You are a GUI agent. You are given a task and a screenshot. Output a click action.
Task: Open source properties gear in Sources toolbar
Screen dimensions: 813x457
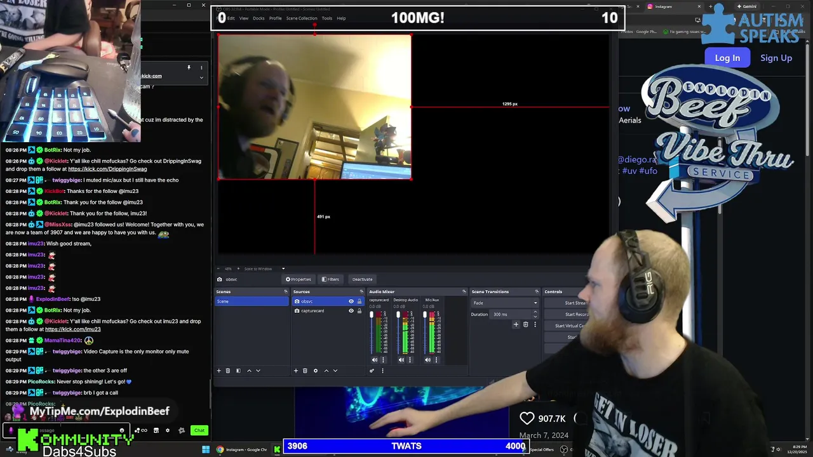[x=315, y=371]
